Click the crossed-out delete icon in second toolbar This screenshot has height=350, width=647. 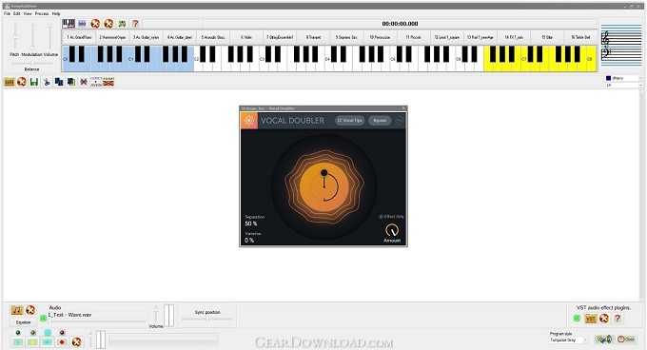[x=84, y=82]
